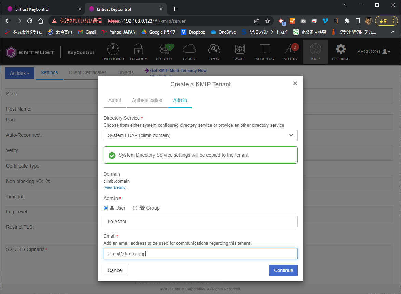401x294 pixels.
Task: Click the browser back arrow
Action: tap(8, 21)
